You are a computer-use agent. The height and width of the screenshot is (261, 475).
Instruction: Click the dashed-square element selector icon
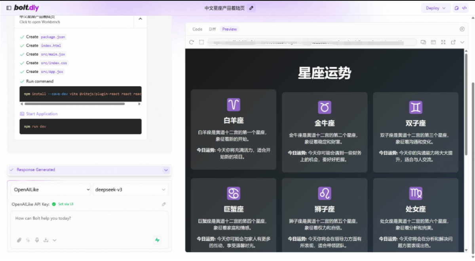point(201,42)
